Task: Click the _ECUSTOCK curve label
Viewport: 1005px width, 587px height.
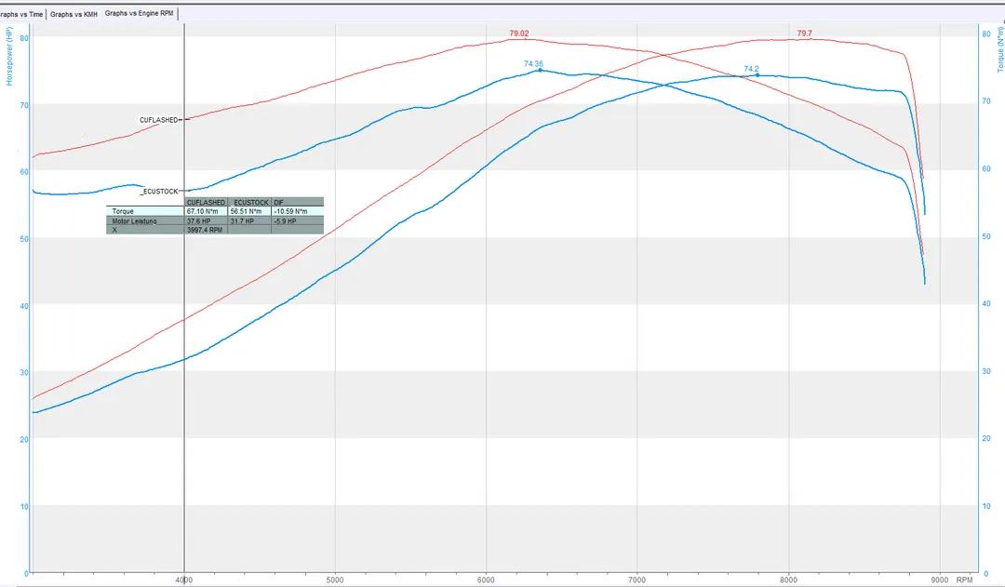Action: click(x=159, y=192)
